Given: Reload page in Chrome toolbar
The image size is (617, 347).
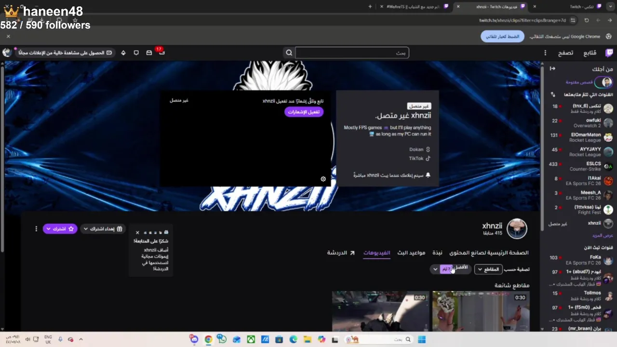Looking at the screenshot, I should 586,20.
